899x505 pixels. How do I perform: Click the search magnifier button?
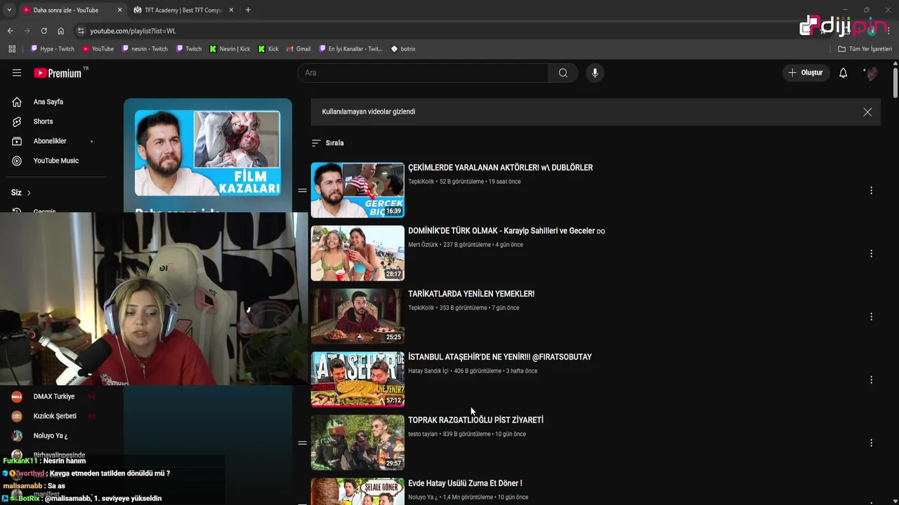point(563,73)
